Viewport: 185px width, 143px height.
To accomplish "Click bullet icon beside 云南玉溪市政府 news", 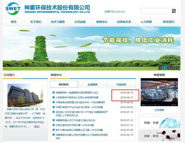I will pos(53,125).
